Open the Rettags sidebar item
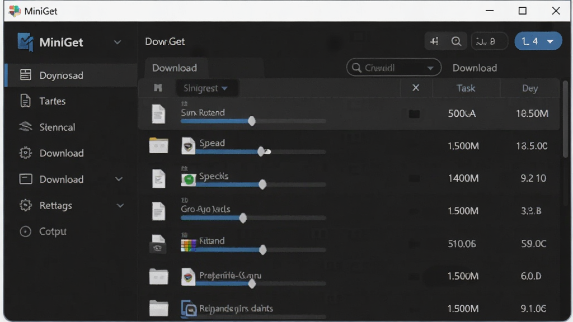 coord(72,206)
